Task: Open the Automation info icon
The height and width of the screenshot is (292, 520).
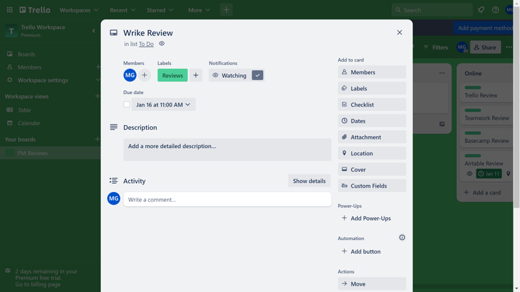Action: (402, 237)
